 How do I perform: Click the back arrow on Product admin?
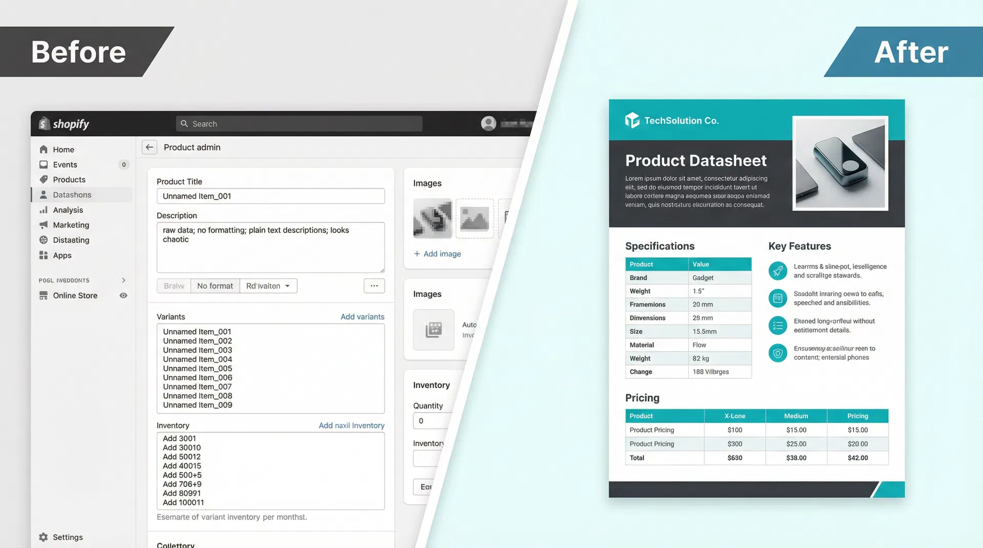click(x=149, y=147)
